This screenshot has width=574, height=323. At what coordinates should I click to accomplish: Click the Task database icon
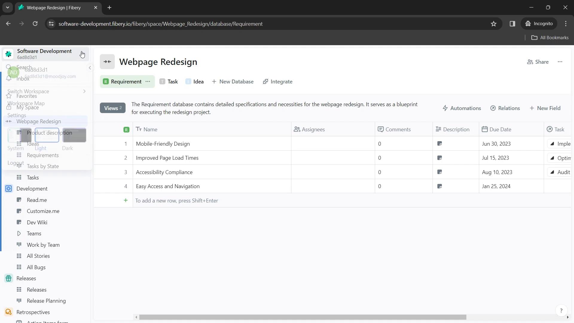pos(162,81)
